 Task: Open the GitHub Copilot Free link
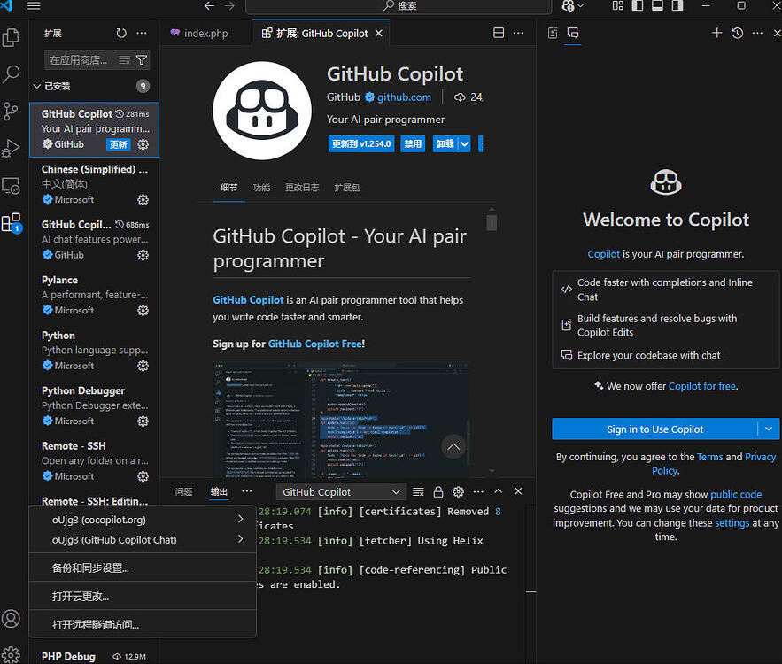coord(315,344)
